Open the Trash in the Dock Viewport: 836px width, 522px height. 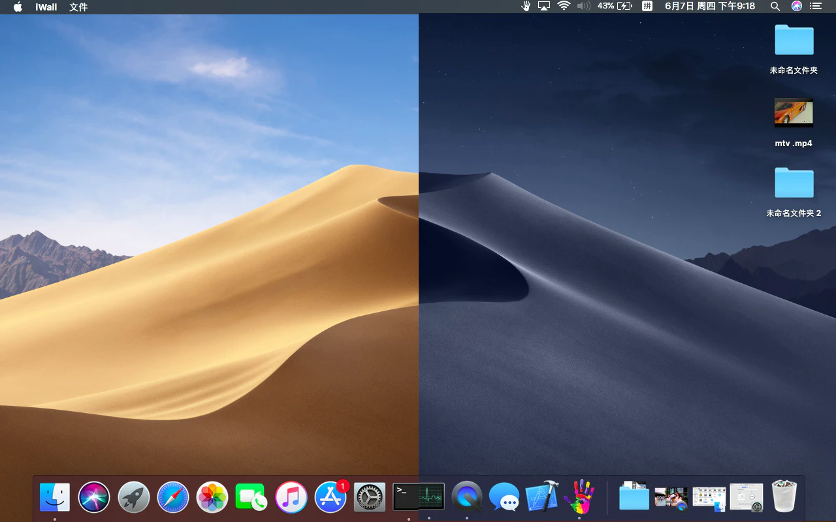pos(784,497)
